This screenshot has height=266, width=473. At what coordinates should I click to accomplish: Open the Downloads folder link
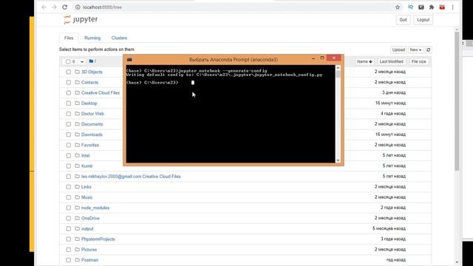[92, 134]
